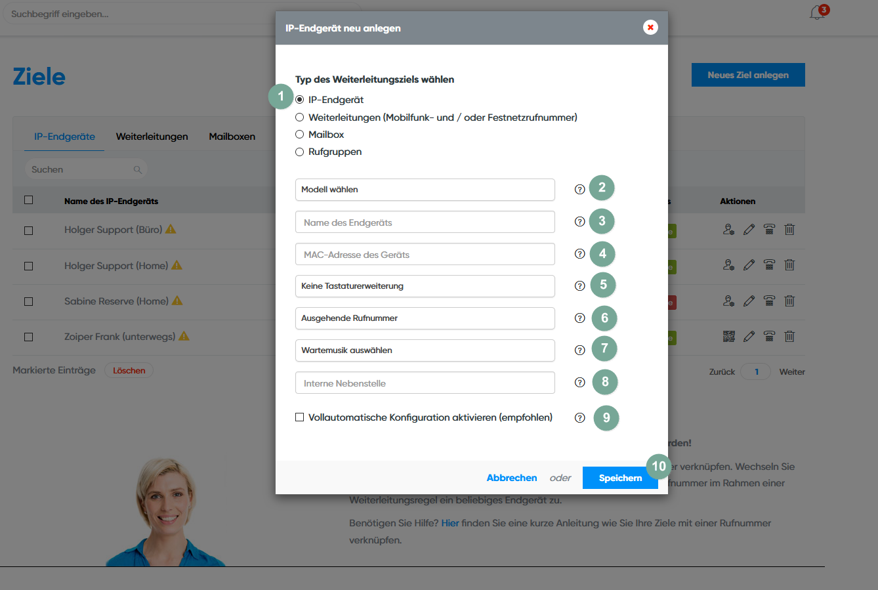Click help icon next to Modell wählen
Image resolution: width=878 pixels, height=590 pixels.
(x=579, y=190)
